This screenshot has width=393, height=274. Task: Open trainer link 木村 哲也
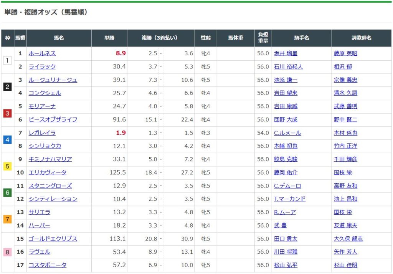tap(346, 133)
